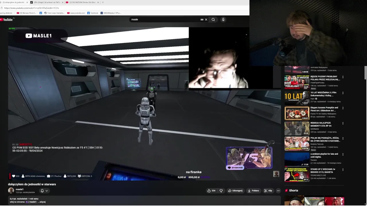The width and height of the screenshot is (367, 206).
Task: Open the Animated Wallpapers video thumbnail
Action: point(297,70)
